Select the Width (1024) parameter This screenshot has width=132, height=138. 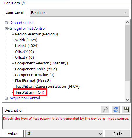26,40
